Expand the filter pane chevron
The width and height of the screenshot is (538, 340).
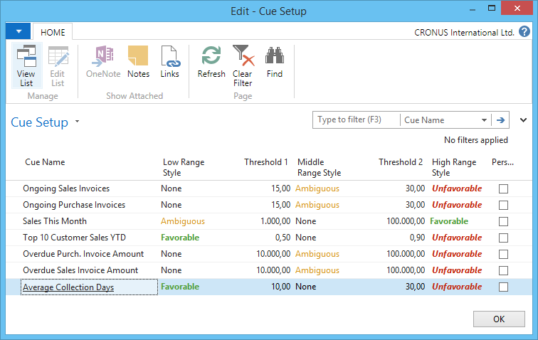[524, 120]
